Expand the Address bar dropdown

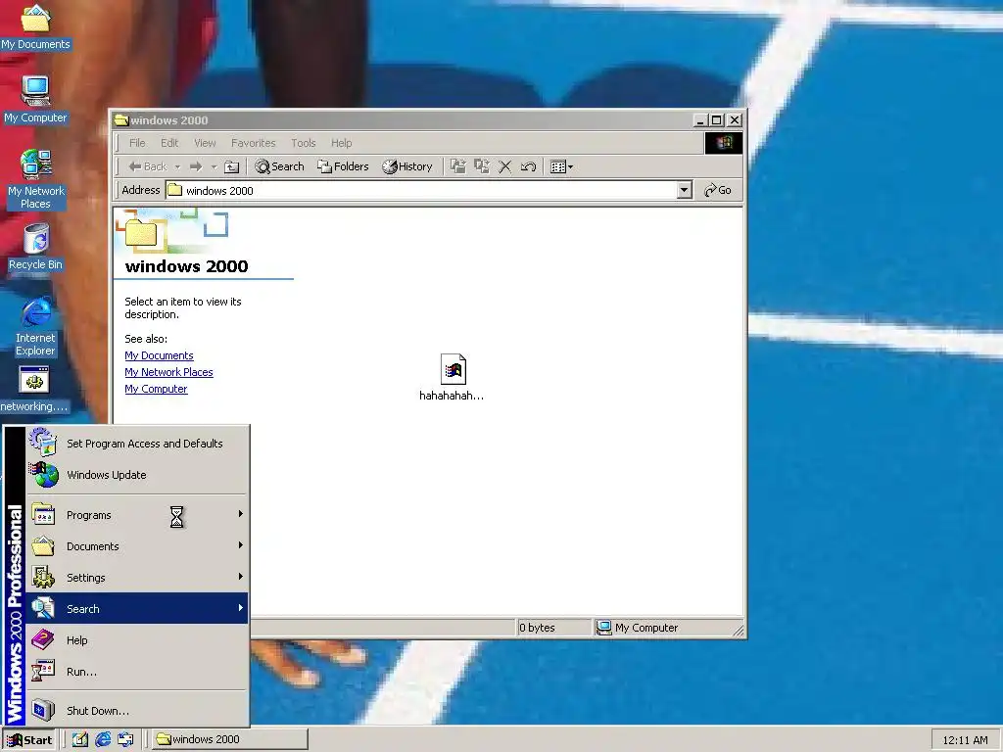click(685, 190)
